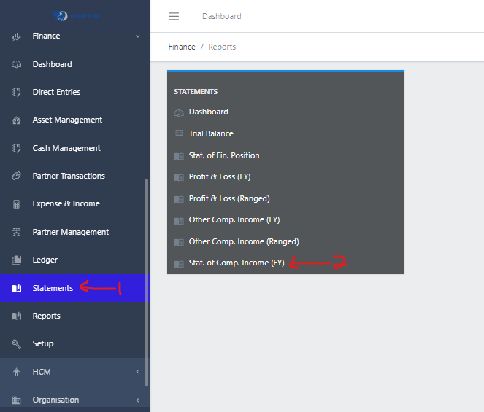The height and width of the screenshot is (412, 484).
Task: Open Direct Entries in sidebar
Action: pos(56,92)
